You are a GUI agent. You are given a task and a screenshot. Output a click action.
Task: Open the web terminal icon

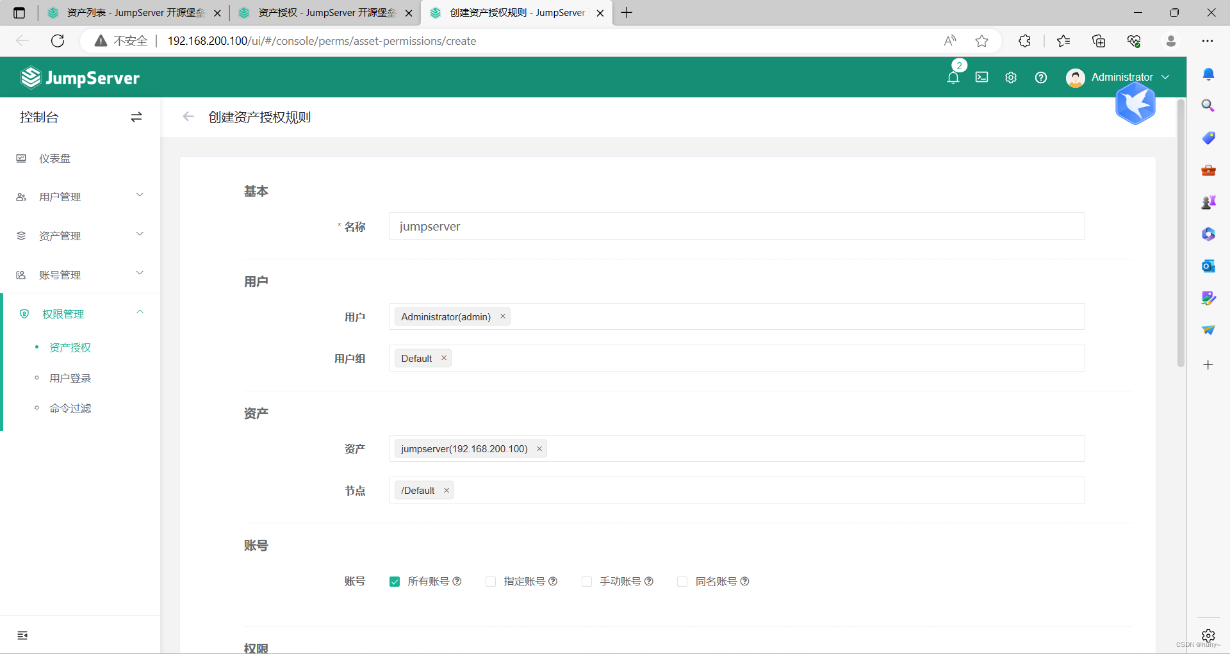tap(981, 78)
